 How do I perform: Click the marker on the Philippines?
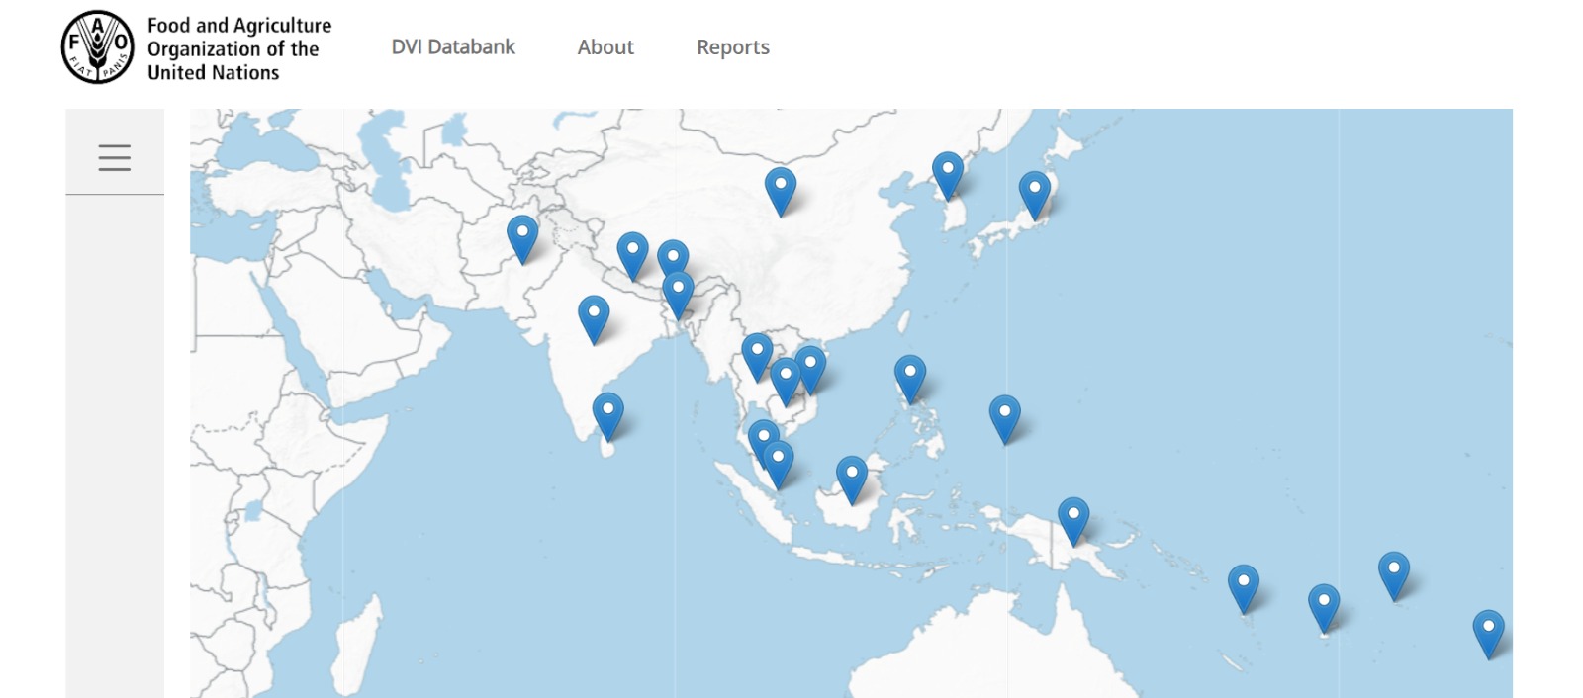[909, 377]
